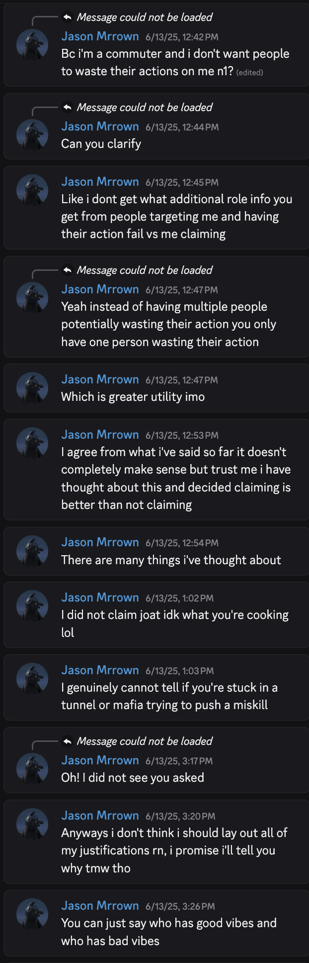Click "Message could not be loaded" above the 3:17 PM message

(145, 741)
